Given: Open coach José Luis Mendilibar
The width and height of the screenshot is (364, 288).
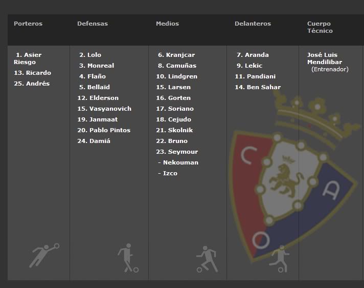Looking at the screenshot, I should pos(325,58).
